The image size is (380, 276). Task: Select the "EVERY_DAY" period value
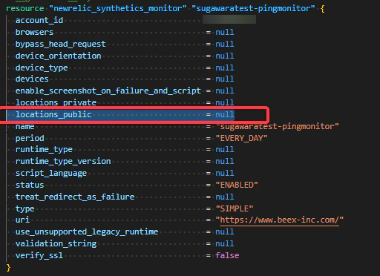point(241,138)
